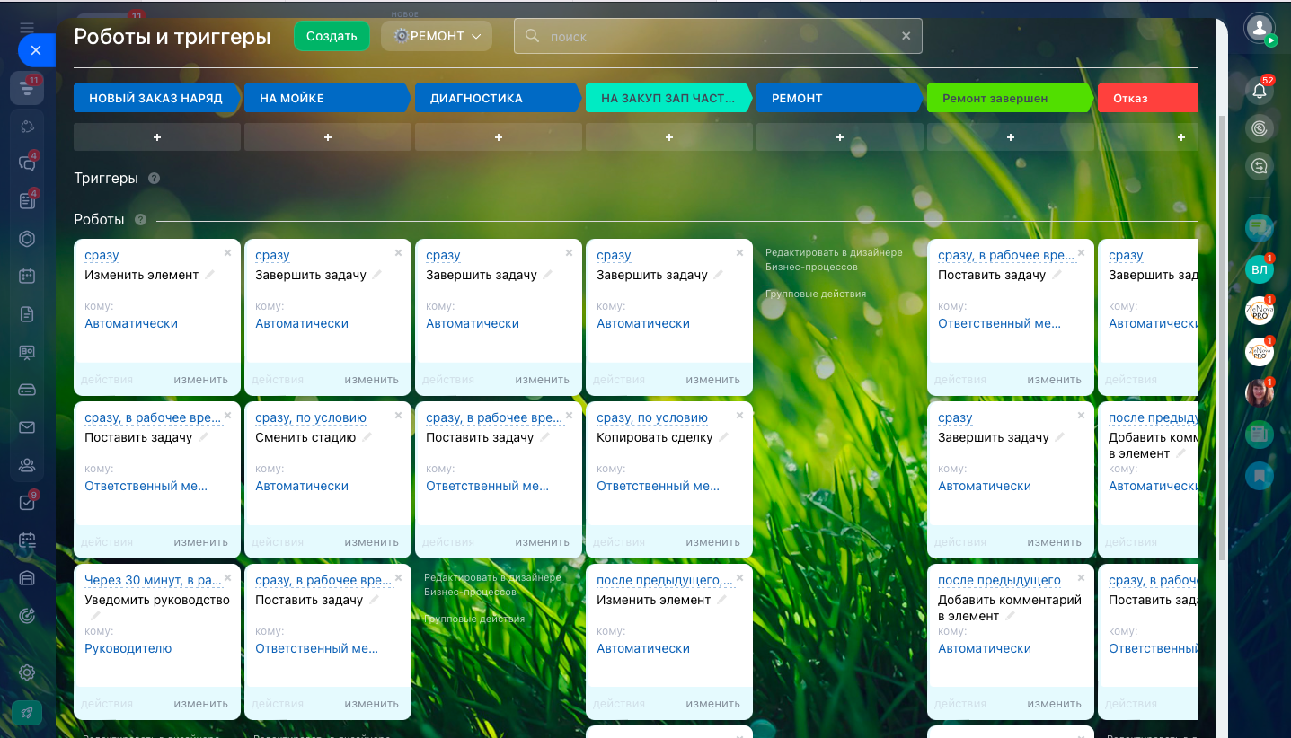
Task: Open the green chat icon in right sidebar
Action: pos(1260,228)
